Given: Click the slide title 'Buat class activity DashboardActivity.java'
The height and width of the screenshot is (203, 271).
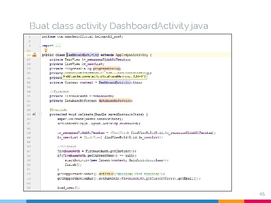Looking at the screenshot, I should point(119,26).
